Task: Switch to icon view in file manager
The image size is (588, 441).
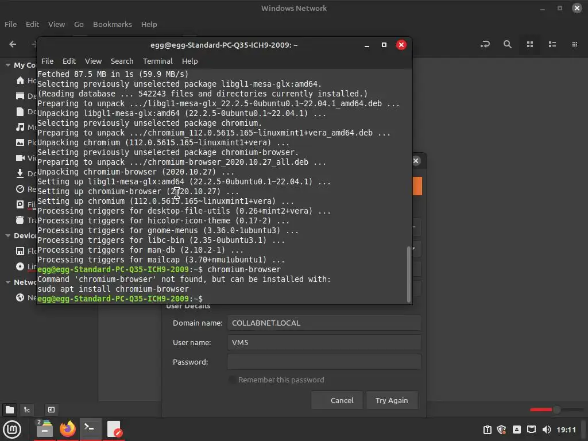Action: (530, 44)
